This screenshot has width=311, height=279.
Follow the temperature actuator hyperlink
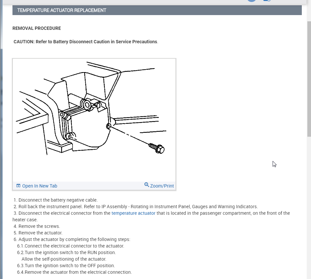[133, 213]
